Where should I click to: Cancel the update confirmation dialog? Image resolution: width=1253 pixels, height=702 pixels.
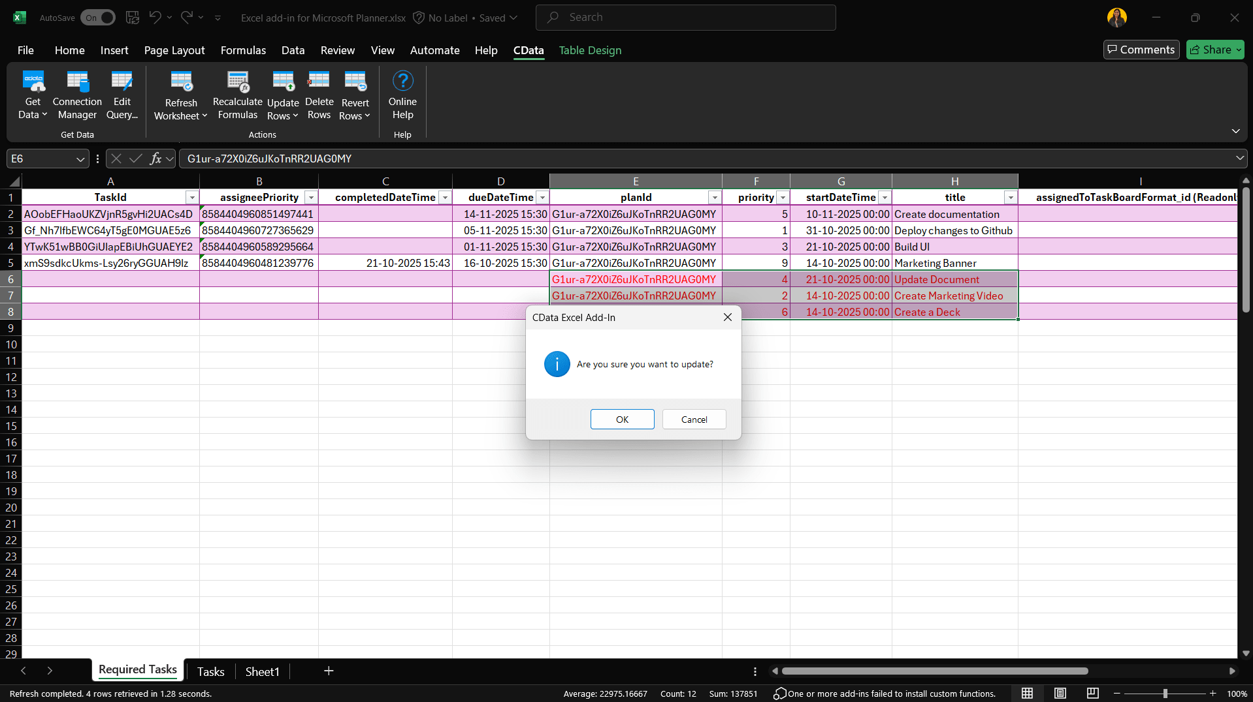[694, 420]
